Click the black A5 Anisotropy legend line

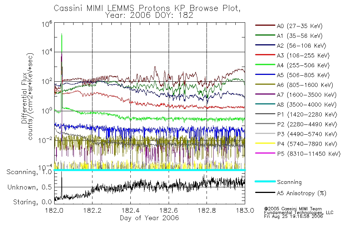[265, 193]
